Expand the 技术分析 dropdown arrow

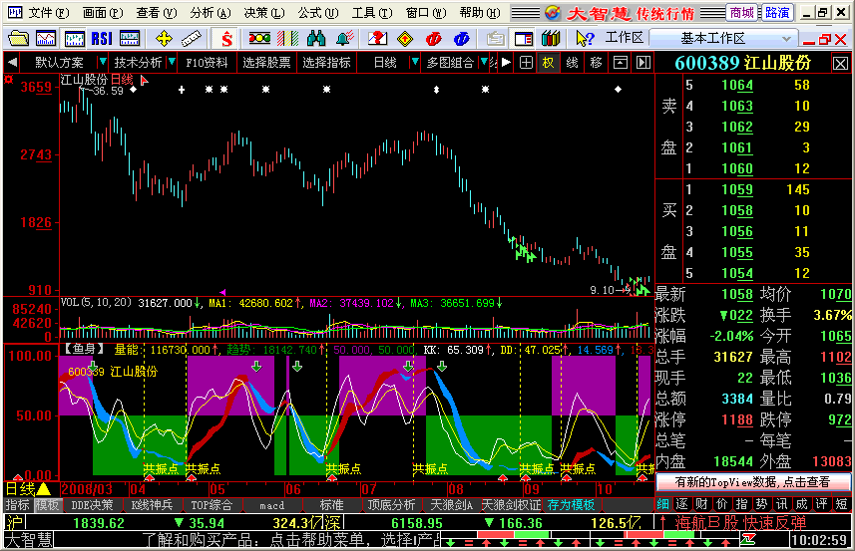click(172, 62)
